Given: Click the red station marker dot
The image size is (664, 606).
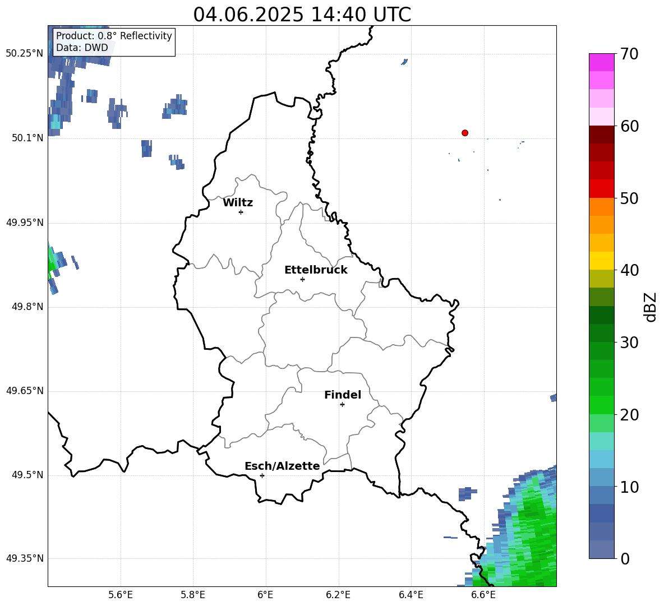Looking at the screenshot, I should 464,133.
